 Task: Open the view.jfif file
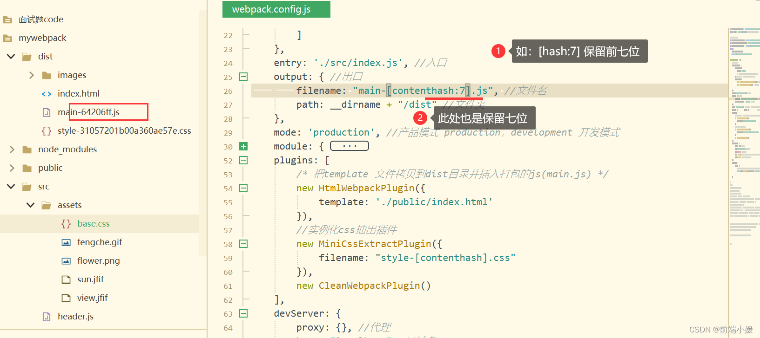[x=92, y=298]
